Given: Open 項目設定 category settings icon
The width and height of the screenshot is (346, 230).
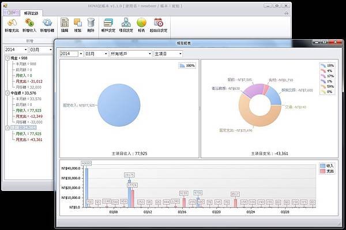Looking at the screenshot, I should (126, 22).
